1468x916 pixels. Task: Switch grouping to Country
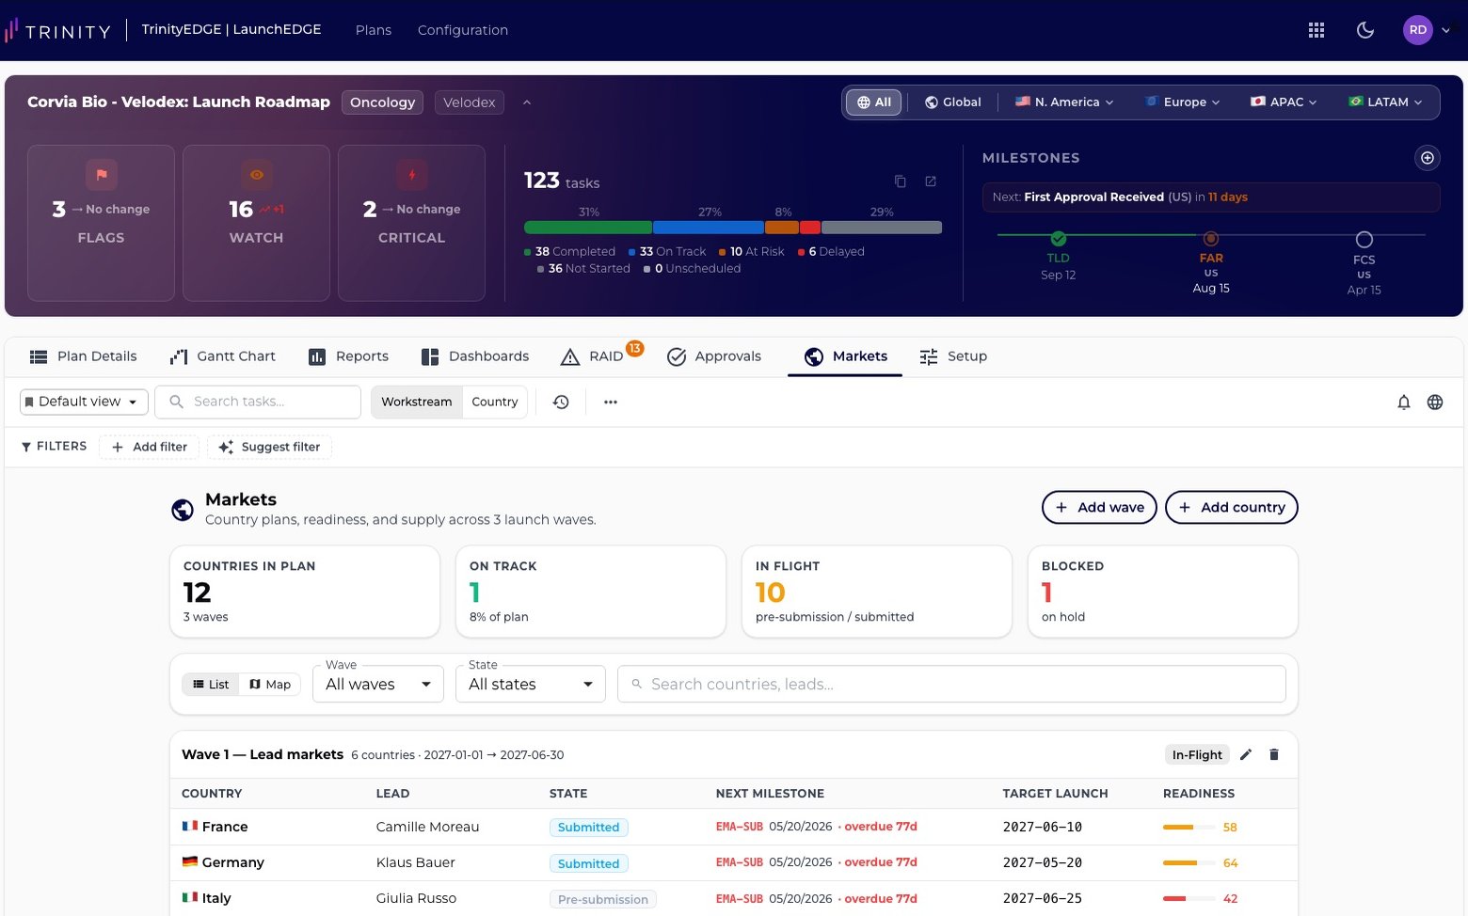pos(495,403)
